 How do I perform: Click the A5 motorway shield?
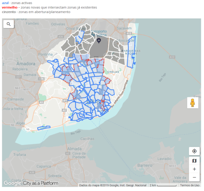[41, 103]
